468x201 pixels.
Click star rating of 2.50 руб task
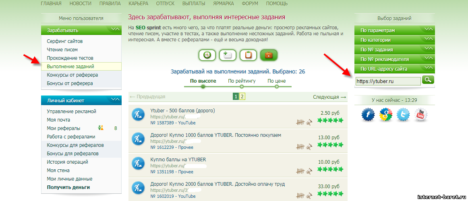pos(330,120)
